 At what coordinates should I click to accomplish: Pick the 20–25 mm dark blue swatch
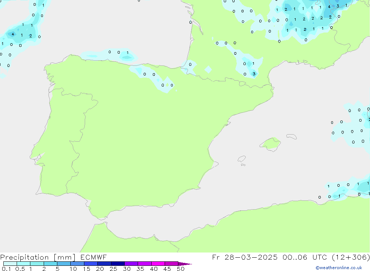pyautogui.click(x=104, y=264)
